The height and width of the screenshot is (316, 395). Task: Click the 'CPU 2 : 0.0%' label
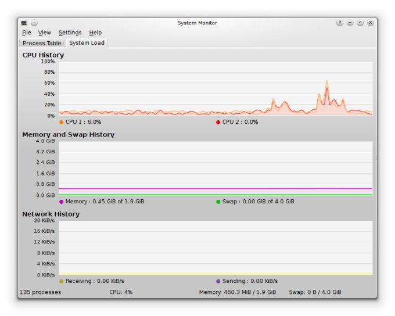pyautogui.click(x=240, y=122)
